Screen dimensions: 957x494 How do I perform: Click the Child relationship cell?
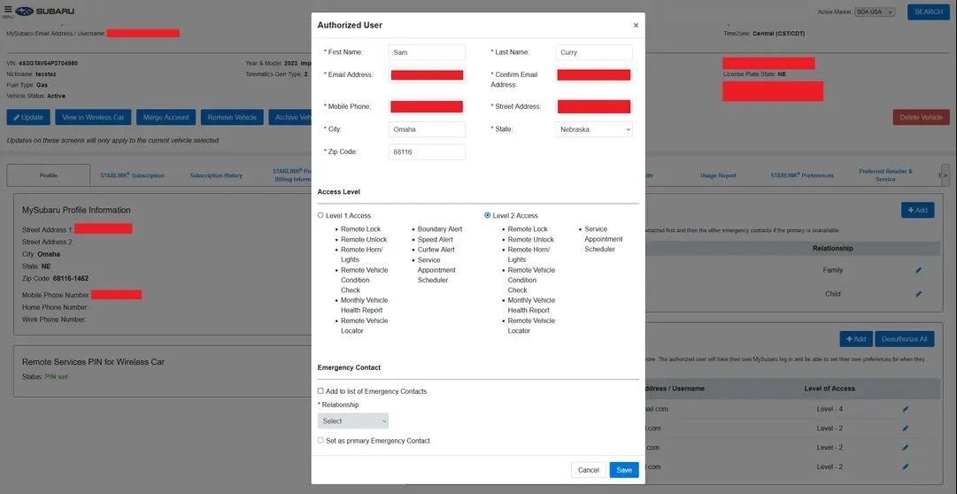click(832, 294)
